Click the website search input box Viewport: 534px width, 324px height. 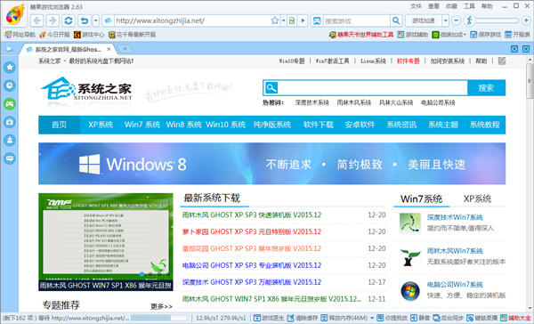[373, 88]
